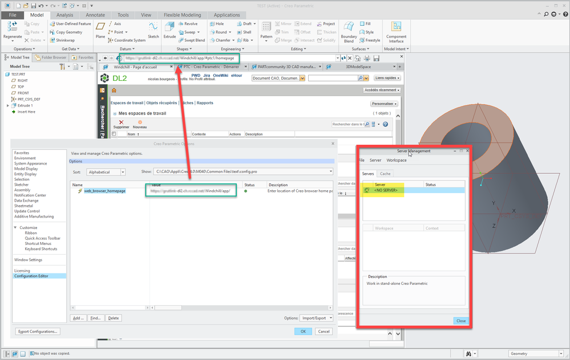Click the Supprimer delete icon
The image size is (570, 360).
pos(121,124)
